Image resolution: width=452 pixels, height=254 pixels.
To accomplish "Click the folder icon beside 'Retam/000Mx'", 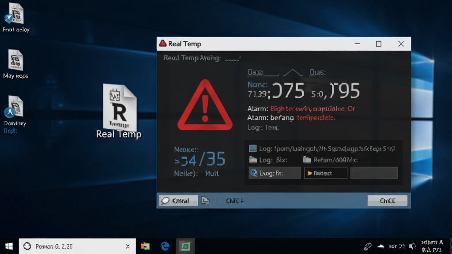I will pos(307,160).
